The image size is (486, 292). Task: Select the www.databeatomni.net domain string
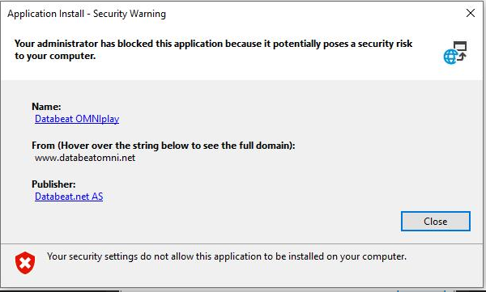85,158
